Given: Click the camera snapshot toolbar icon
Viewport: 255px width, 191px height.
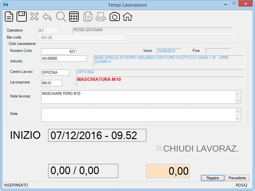Looking at the screenshot, I should coord(115,17).
